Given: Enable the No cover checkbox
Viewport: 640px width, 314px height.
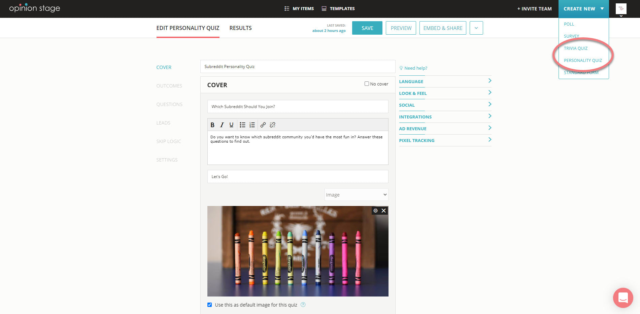Looking at the screenshot, I should point(367,84).
